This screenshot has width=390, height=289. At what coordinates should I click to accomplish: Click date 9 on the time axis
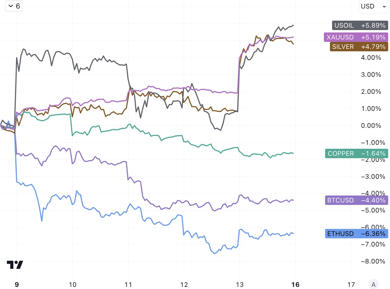17,284
